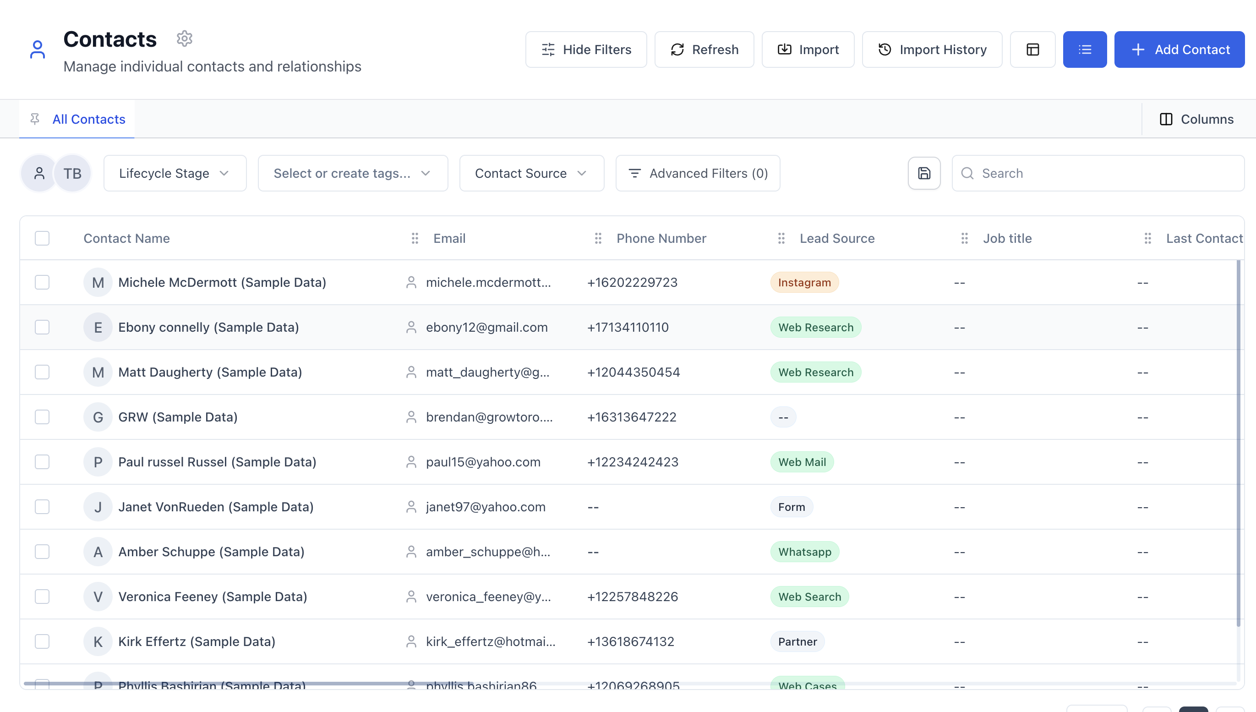Click Lead Source column drag handle
The height and width of the screenshot is (712, 1256).
pos(781,238)
